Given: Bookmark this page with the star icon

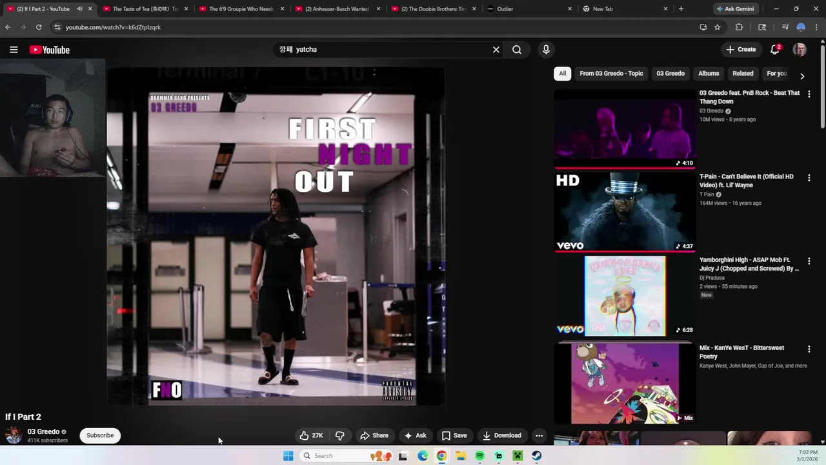Looking at the screenshot, I should pos(717,27).
